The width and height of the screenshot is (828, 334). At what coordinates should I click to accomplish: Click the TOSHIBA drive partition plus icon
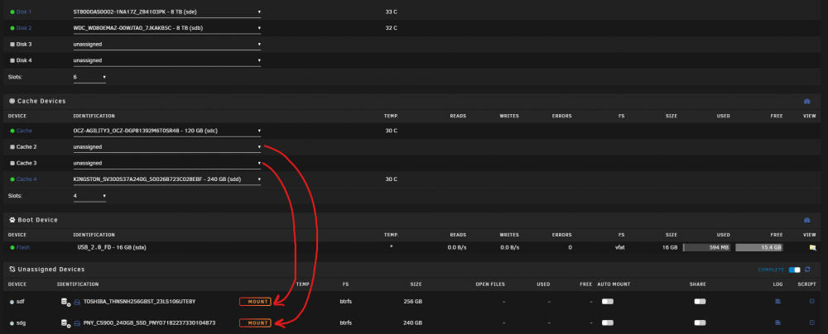click(x=65, y=302)
